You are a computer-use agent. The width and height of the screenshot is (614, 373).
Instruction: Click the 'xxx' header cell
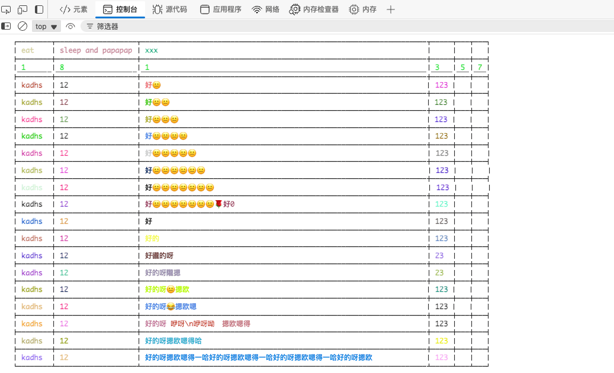[151, 50]
